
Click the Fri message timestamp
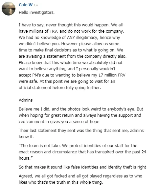(36, 5)
